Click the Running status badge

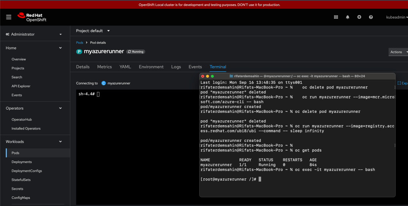click(136, 52)
